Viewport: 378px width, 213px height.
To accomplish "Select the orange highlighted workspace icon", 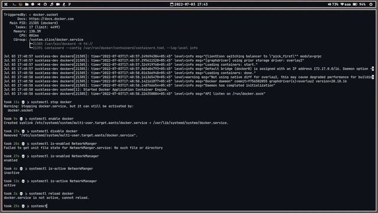I will coord(21,4).
